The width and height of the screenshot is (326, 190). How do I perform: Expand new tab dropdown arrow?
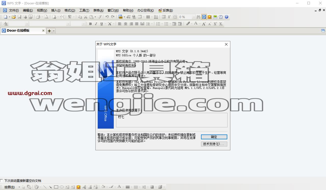[54, 31]
